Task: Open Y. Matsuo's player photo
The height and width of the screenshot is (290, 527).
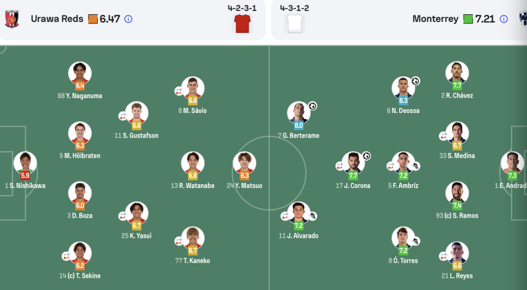Action: point(244,163)
